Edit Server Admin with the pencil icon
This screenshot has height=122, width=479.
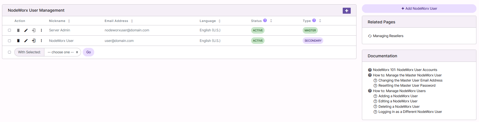(x=26, y=30)
